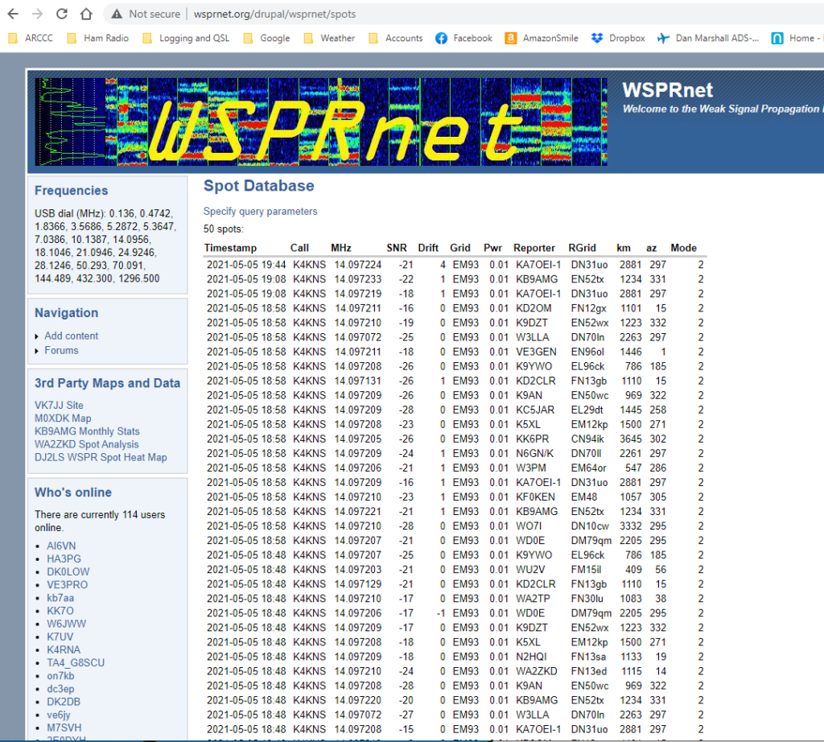824x742 pixels.
Task: Open the VK7JJ Site link
Action: coord(59,405)
